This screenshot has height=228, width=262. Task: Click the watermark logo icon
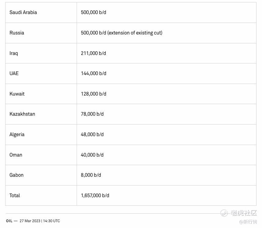(224, 213)
